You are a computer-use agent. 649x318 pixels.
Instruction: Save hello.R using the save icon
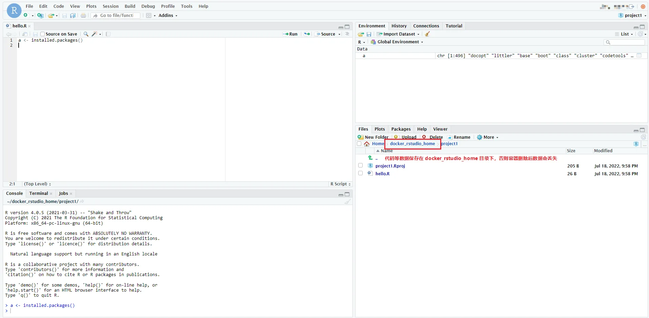click(35, 34)
